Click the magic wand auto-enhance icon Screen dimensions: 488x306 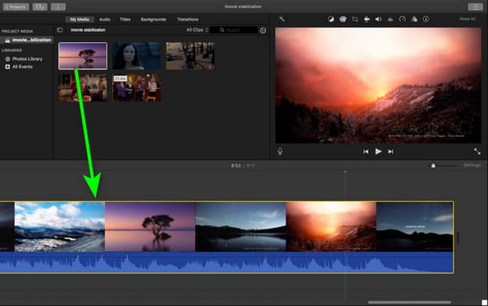282,19
